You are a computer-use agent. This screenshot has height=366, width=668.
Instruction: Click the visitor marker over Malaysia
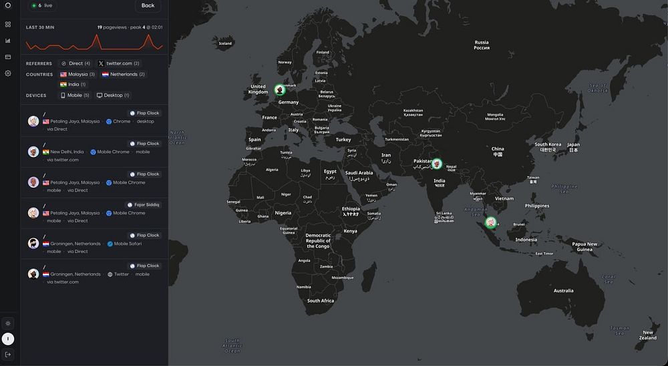(491, 222)
